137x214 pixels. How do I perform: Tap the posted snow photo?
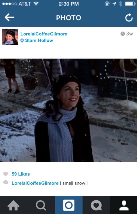coord(68,111)
